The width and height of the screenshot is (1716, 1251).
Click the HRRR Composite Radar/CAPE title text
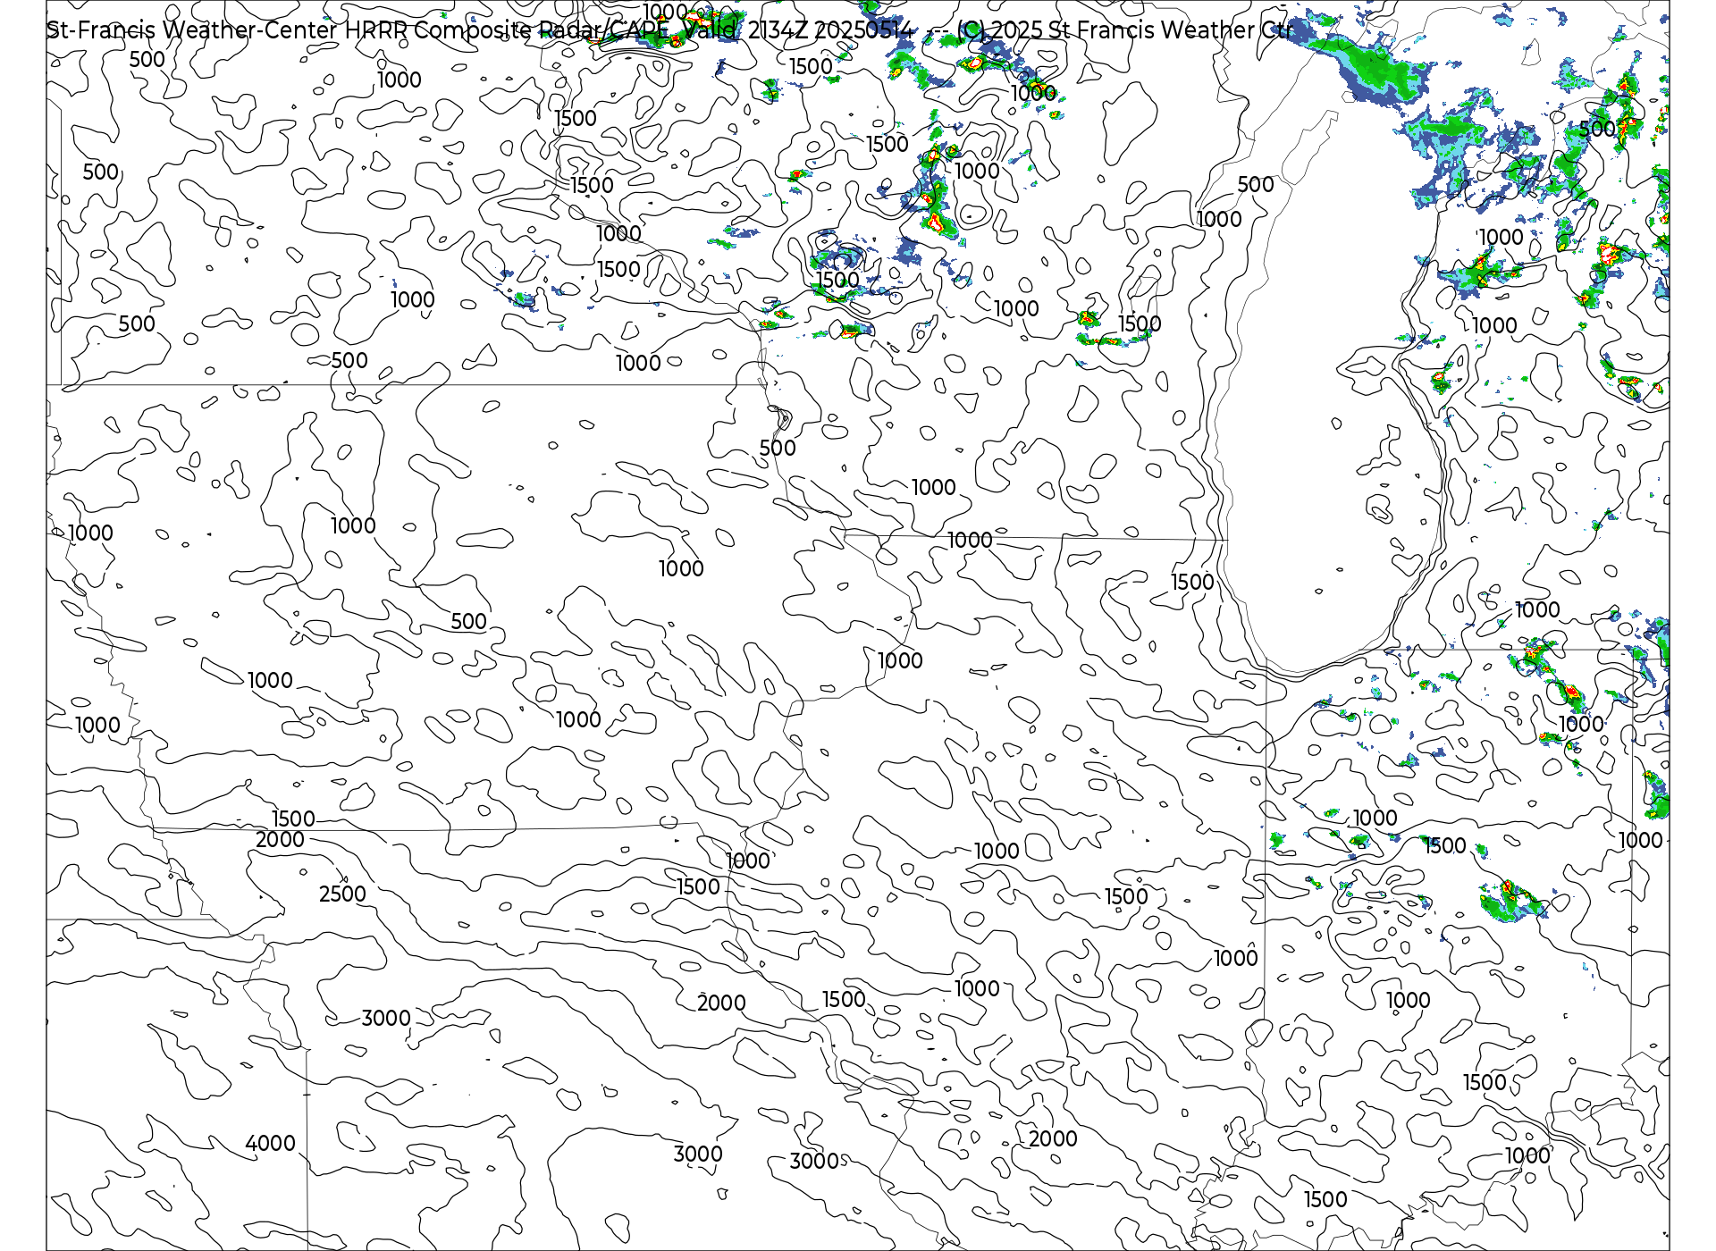[x=507, y=30]
